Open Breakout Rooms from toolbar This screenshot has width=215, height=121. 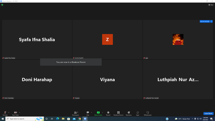[x=119, y=113]
